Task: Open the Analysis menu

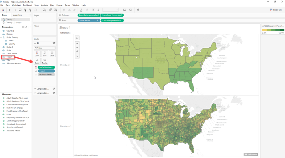Action: 44,5
